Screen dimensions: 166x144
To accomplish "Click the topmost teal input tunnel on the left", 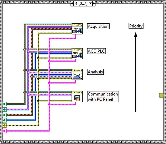I will 4,104.
